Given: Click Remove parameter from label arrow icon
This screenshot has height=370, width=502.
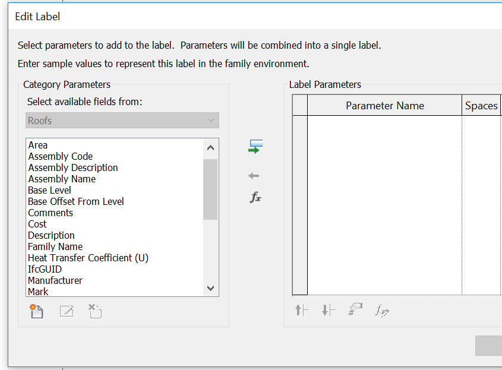Looking at the screenshot, I should 254,176.
